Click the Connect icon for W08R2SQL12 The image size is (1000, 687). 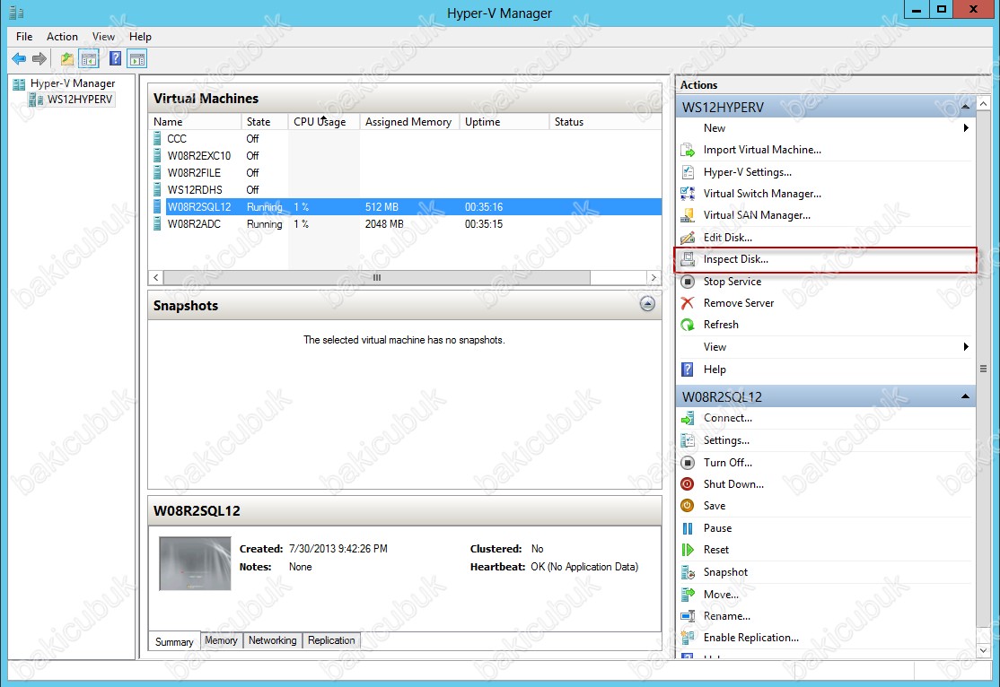[688, 419]
